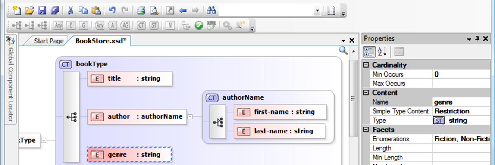
Task: Toggle Alphabetical sort in Properties panel
Action: coord(383,52)
